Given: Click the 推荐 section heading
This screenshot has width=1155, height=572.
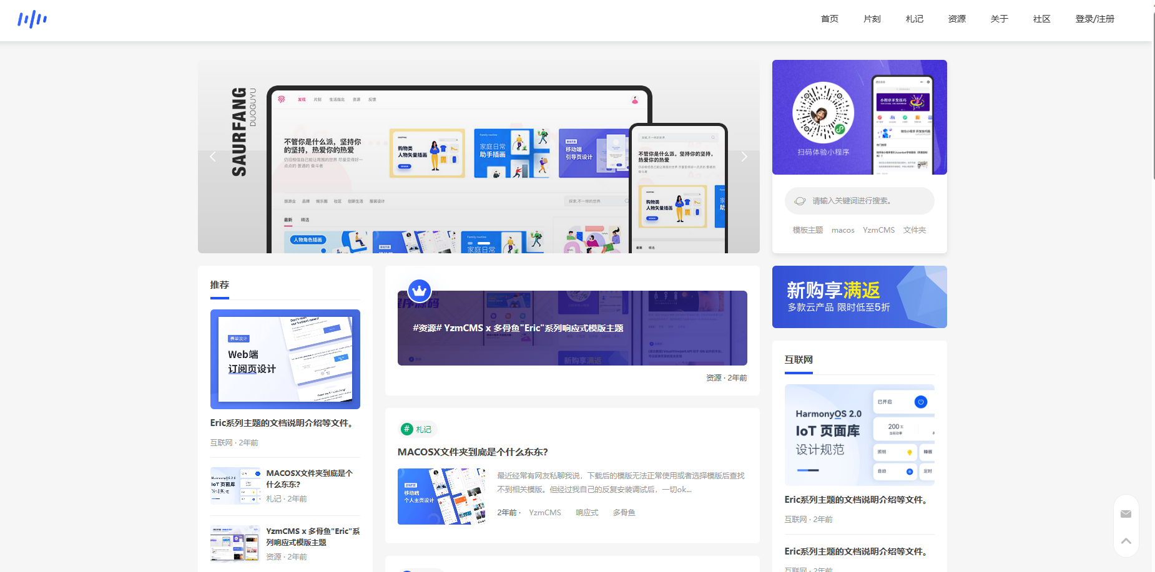Looking at the screenshot, I should click(220, 285).
